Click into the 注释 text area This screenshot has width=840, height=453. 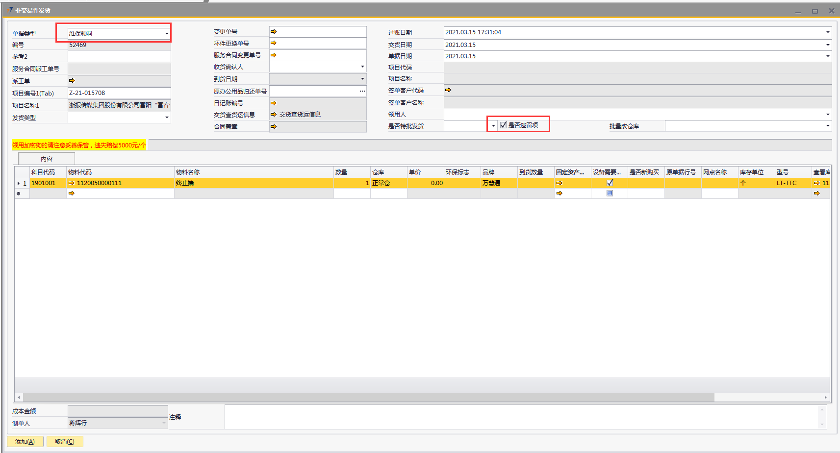[520, 417]
